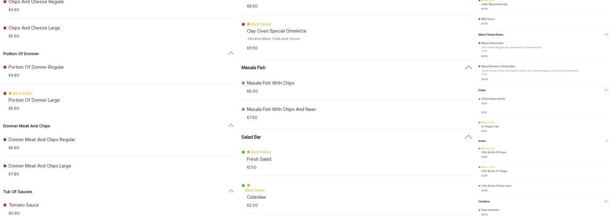The height and width of the screenshot is (217, 610).
Task: Pick the Dr Pepper Can item in sidebar
Action: coord(490,127)
